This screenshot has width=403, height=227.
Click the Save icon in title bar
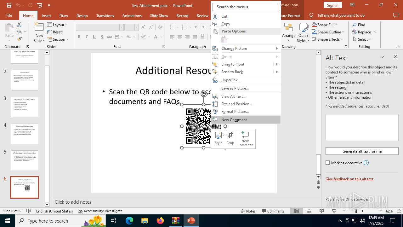9,5
